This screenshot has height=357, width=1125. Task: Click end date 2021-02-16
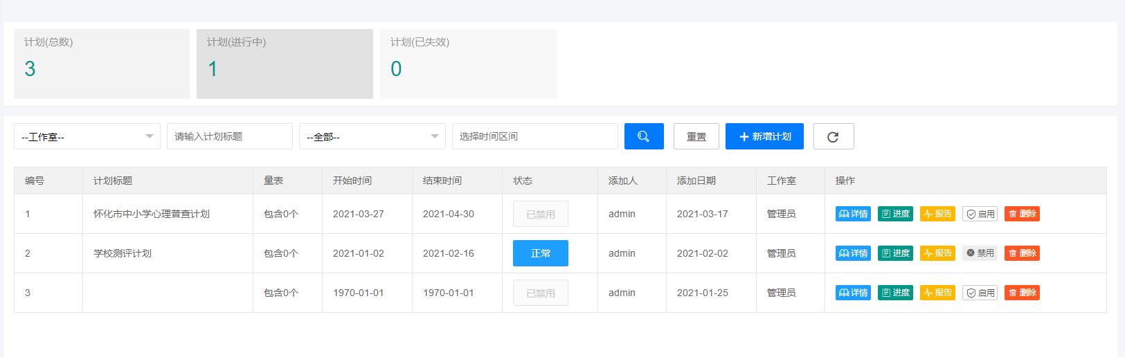pyautogui.click(x=449, y=253)
